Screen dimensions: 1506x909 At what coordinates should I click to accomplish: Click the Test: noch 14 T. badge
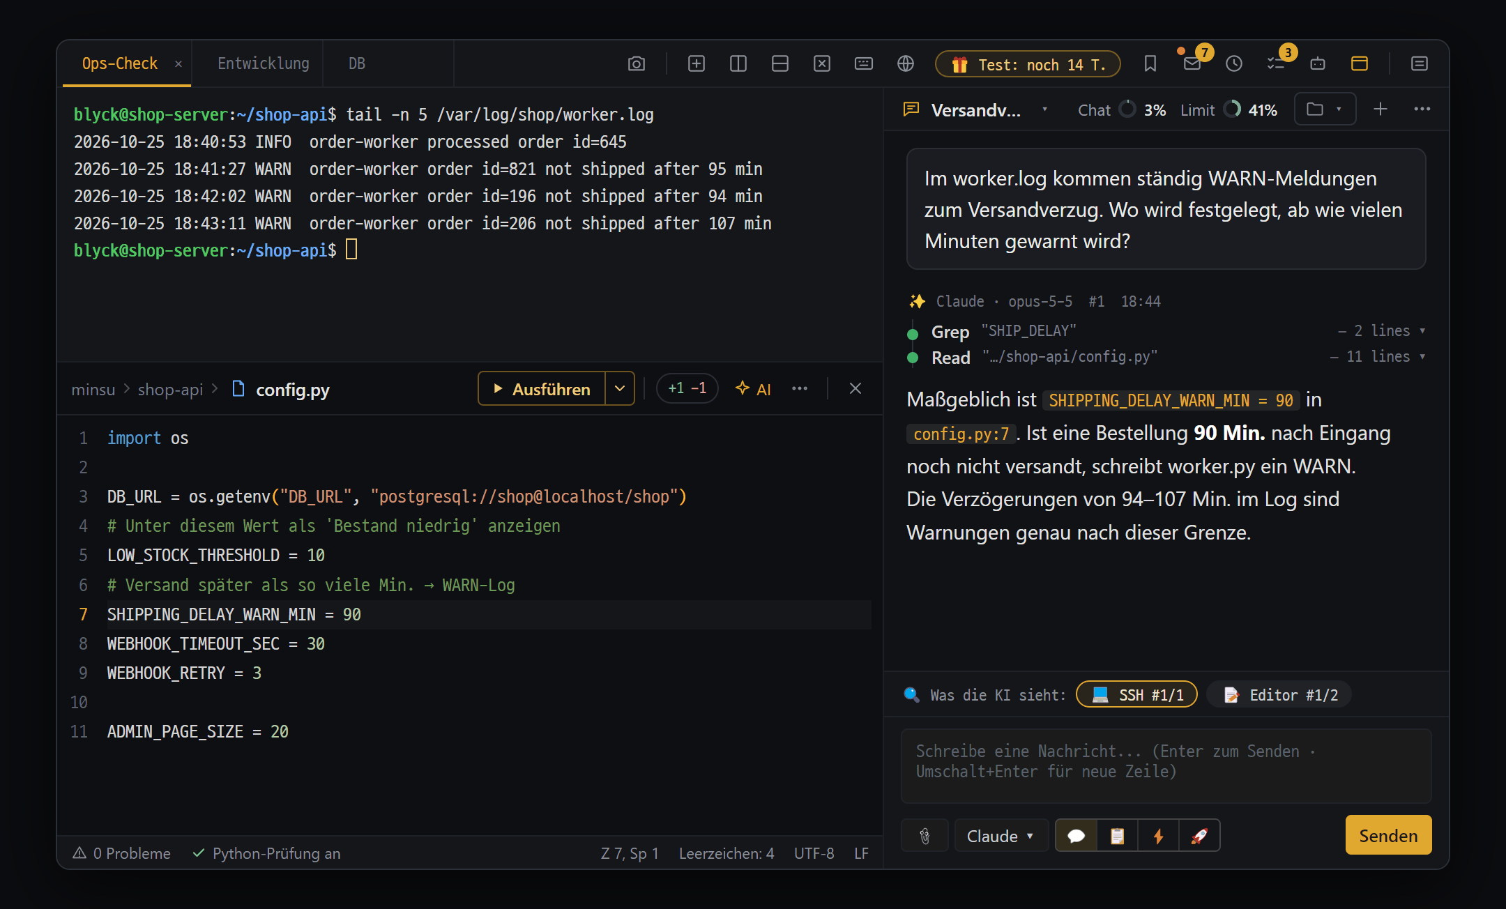[1028, 64]
